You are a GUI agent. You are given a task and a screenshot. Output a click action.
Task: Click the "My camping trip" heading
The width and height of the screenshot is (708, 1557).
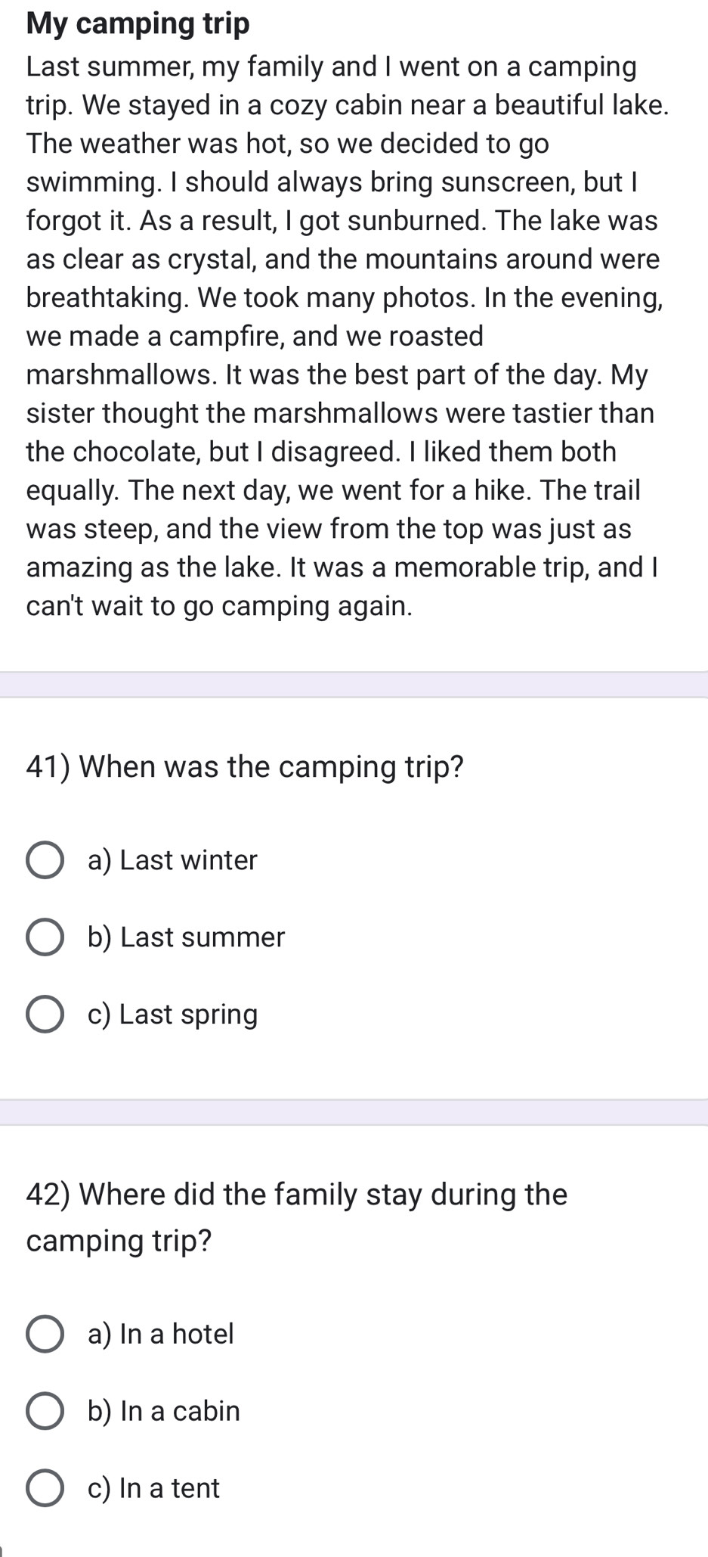138,24
